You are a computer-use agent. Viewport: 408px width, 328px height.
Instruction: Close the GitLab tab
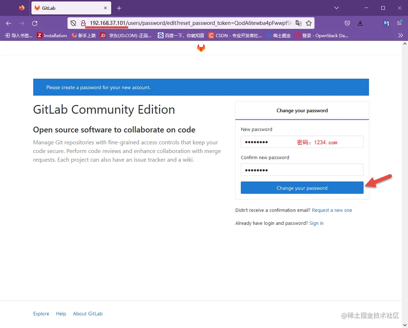pos(105,8)
